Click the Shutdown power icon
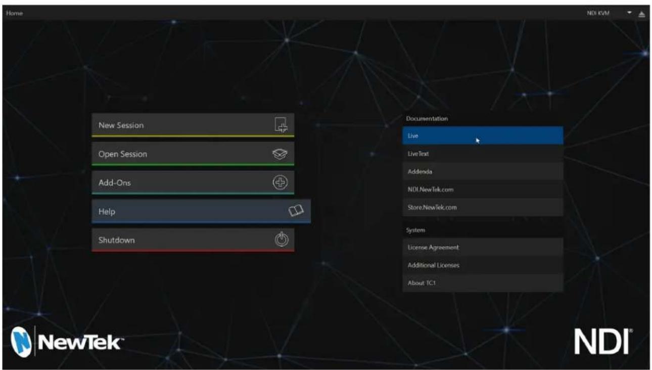 pos(282,240)
